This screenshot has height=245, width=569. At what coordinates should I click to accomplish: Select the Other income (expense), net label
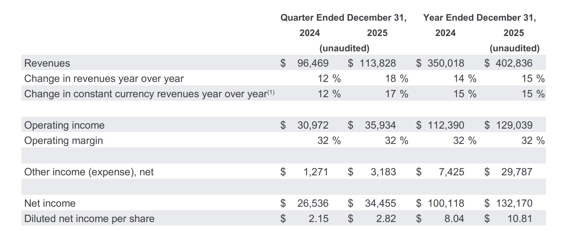89,172
